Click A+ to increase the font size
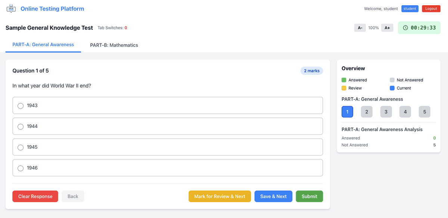 (x=387, y=28)
